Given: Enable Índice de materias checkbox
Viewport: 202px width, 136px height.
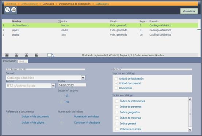Looking at the screenshot, I should coord(117,118).
